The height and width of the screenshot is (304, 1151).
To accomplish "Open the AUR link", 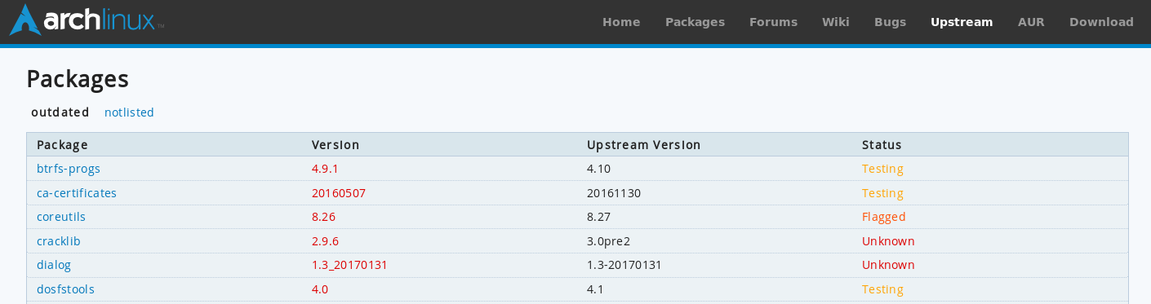I will [1031, 22].
